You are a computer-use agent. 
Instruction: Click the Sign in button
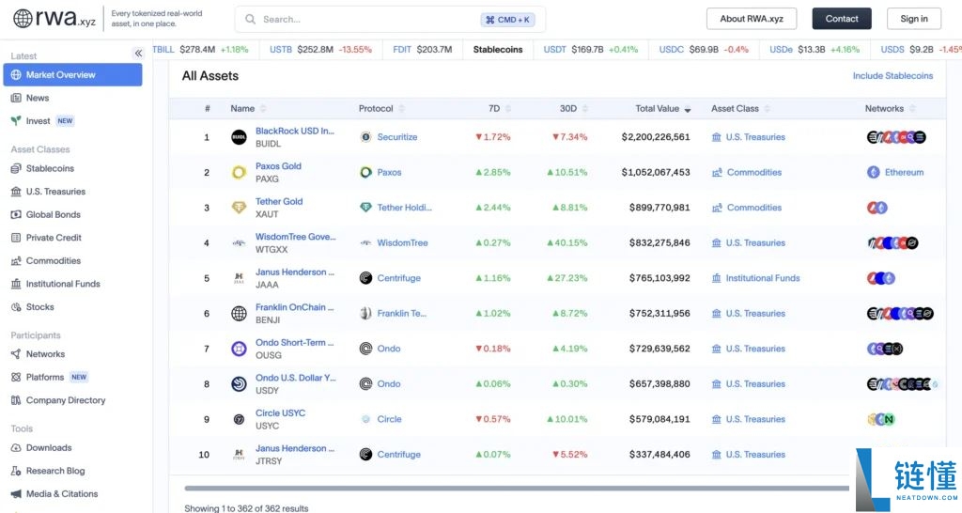(x=913, y=19)
